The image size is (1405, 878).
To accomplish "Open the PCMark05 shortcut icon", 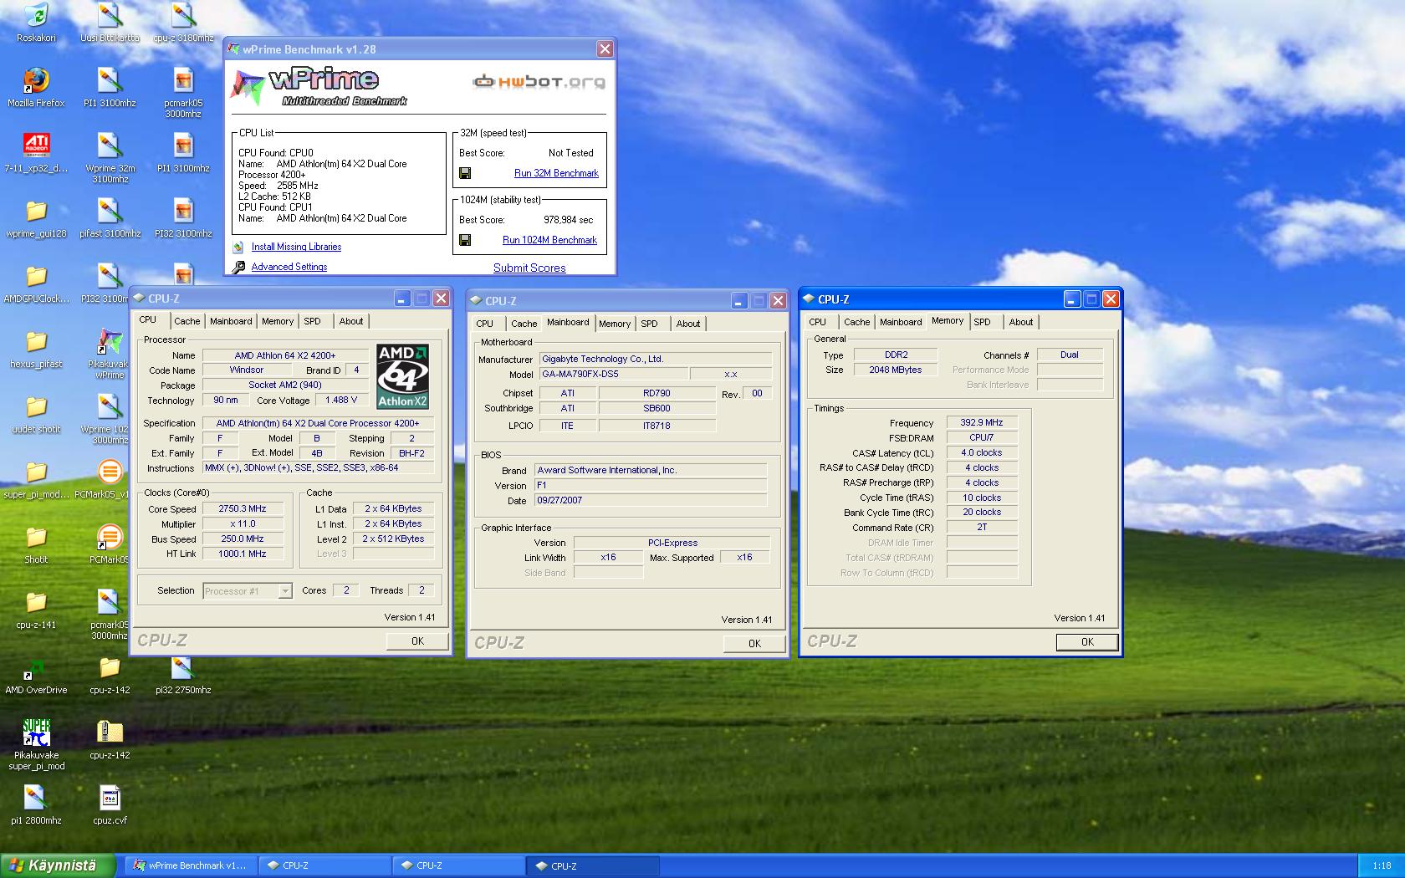I will point(110,543).
